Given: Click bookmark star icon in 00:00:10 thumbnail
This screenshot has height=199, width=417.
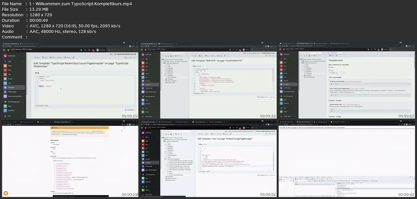Looking at the screenshot, I should tap(81, 50).
